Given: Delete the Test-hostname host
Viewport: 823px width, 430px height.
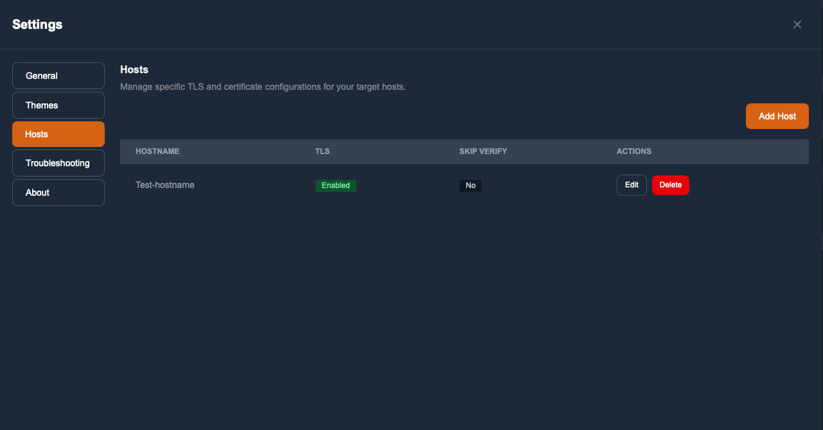Looking at the screenshot, I should coord(671,185).
